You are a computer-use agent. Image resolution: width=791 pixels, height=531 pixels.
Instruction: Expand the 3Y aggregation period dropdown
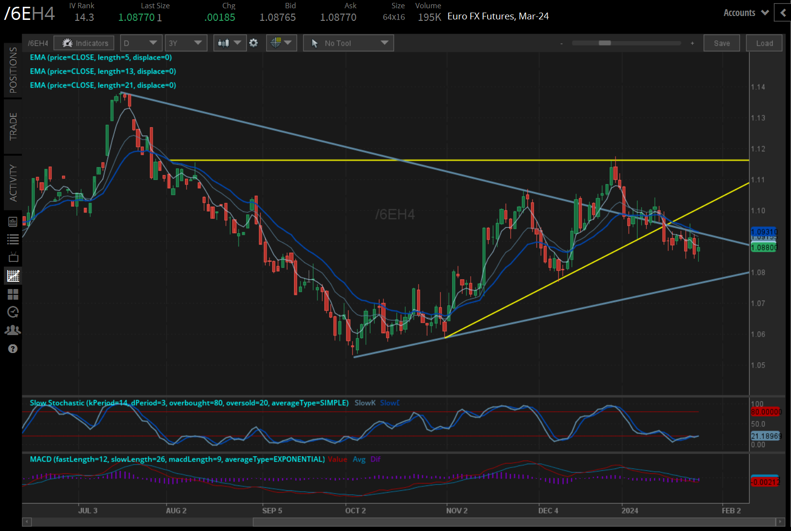click(186, 43)
